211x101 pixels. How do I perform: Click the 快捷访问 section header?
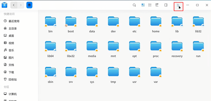9,14
